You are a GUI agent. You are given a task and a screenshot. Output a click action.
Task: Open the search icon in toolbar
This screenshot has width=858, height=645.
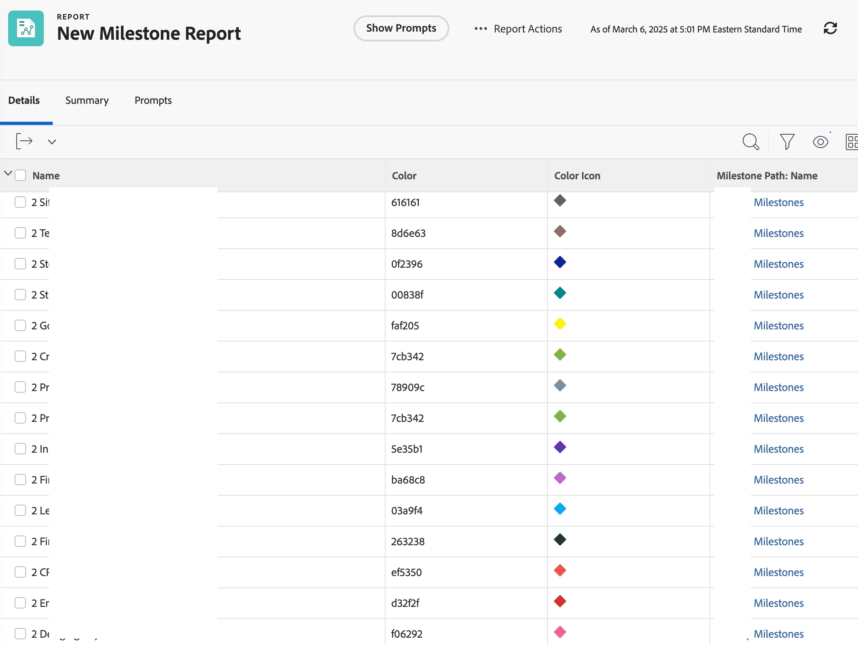(750, 142)
